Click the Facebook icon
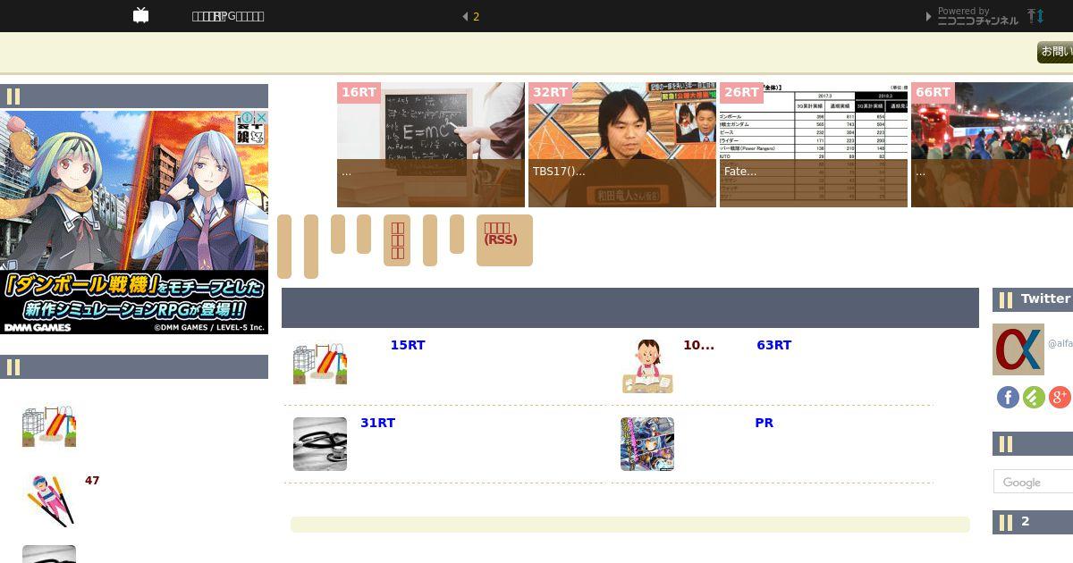The width and height of the screenshot is (1073, 563). pos(1008,398)
